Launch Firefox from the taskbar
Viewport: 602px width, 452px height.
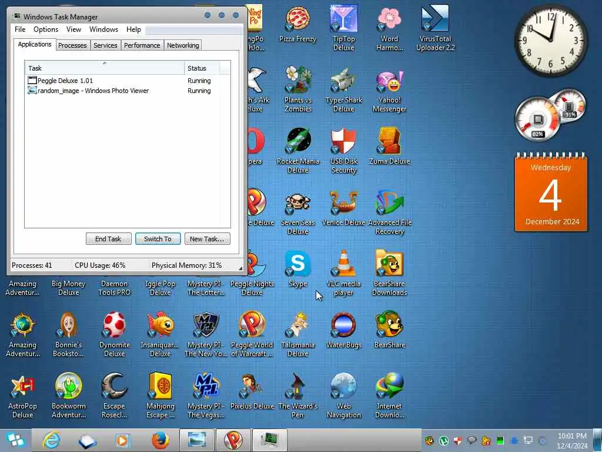click(160, 440)
